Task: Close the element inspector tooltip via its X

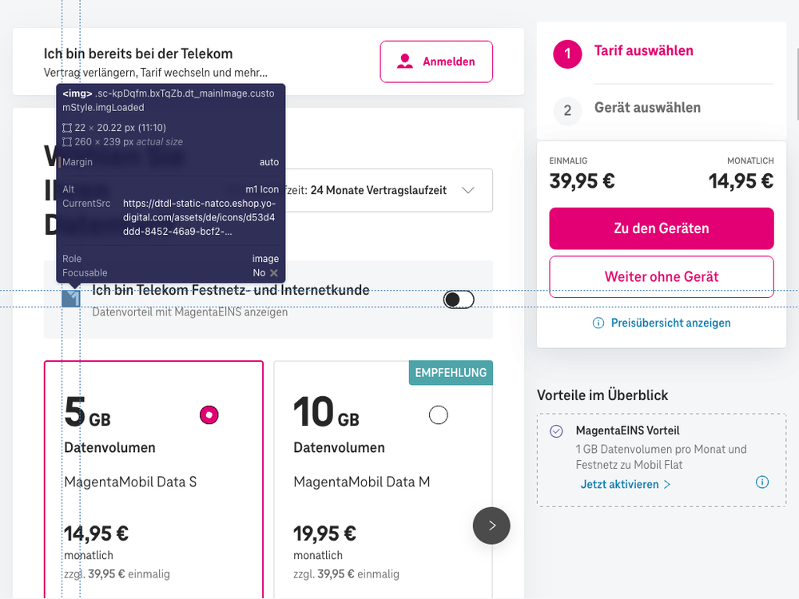Action: tap(273, 272)
